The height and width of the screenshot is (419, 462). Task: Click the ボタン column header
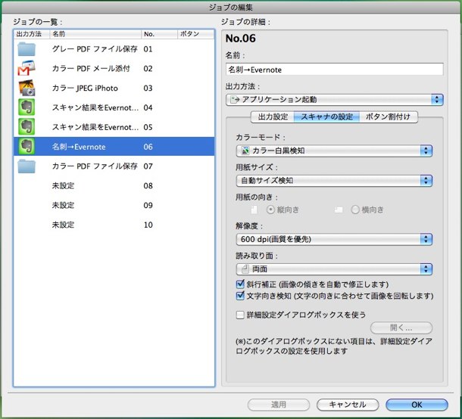pos(196,34)
